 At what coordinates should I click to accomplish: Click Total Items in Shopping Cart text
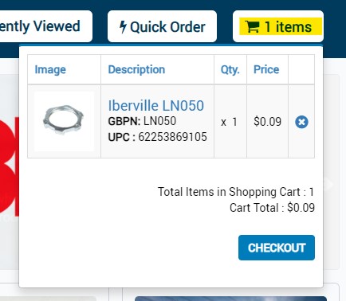click(x=236, y=192)
